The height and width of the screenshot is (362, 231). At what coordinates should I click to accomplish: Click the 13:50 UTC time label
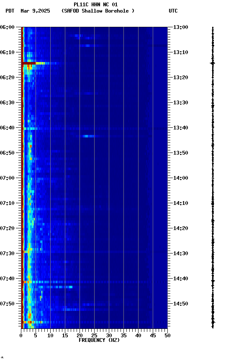(x=181, y=153)
